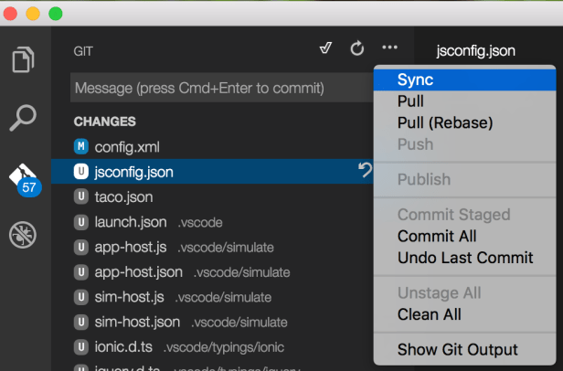The width and height of the screenshot is (563, 371).
Task: Select taco.json in the changes list
Action: (123, 196)
